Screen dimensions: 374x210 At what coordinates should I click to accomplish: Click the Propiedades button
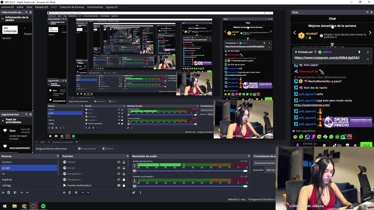(87, 148)
